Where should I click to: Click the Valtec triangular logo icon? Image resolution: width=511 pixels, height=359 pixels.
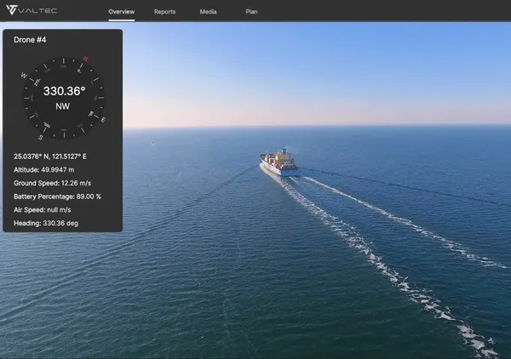pyautogui.click(x=11, y=11)
